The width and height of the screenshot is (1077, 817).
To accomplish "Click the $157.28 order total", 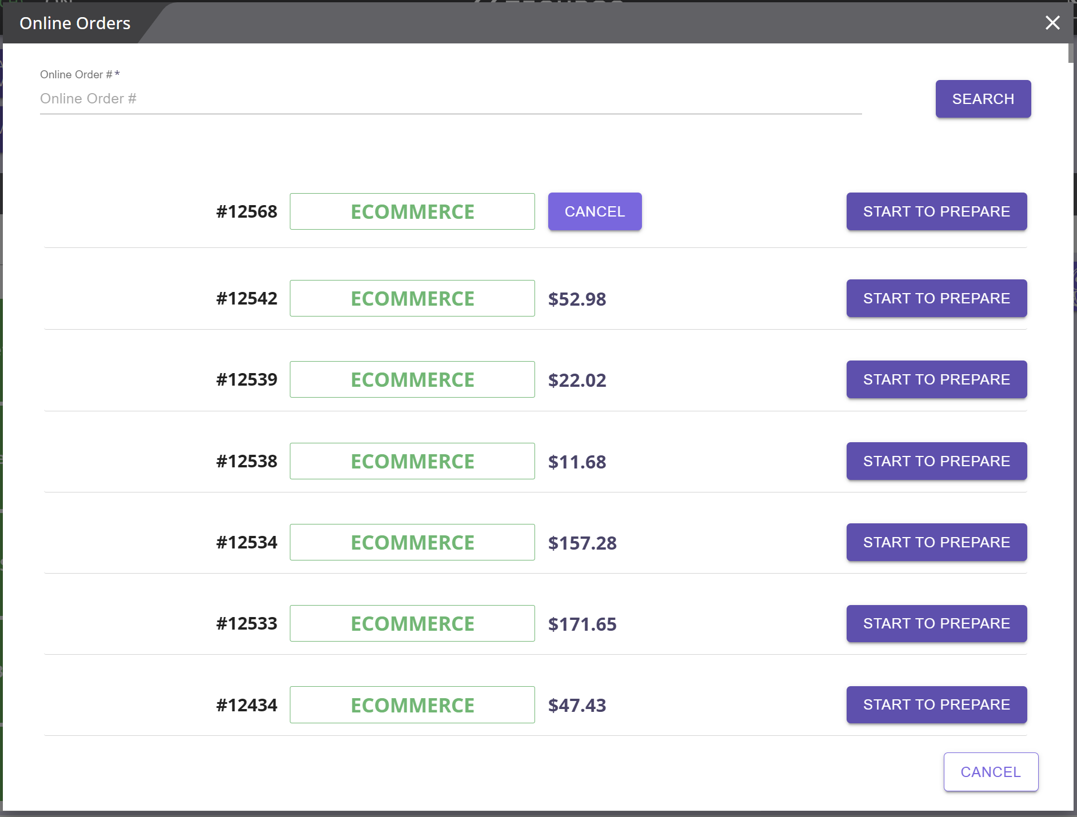I will click(582, 543).
